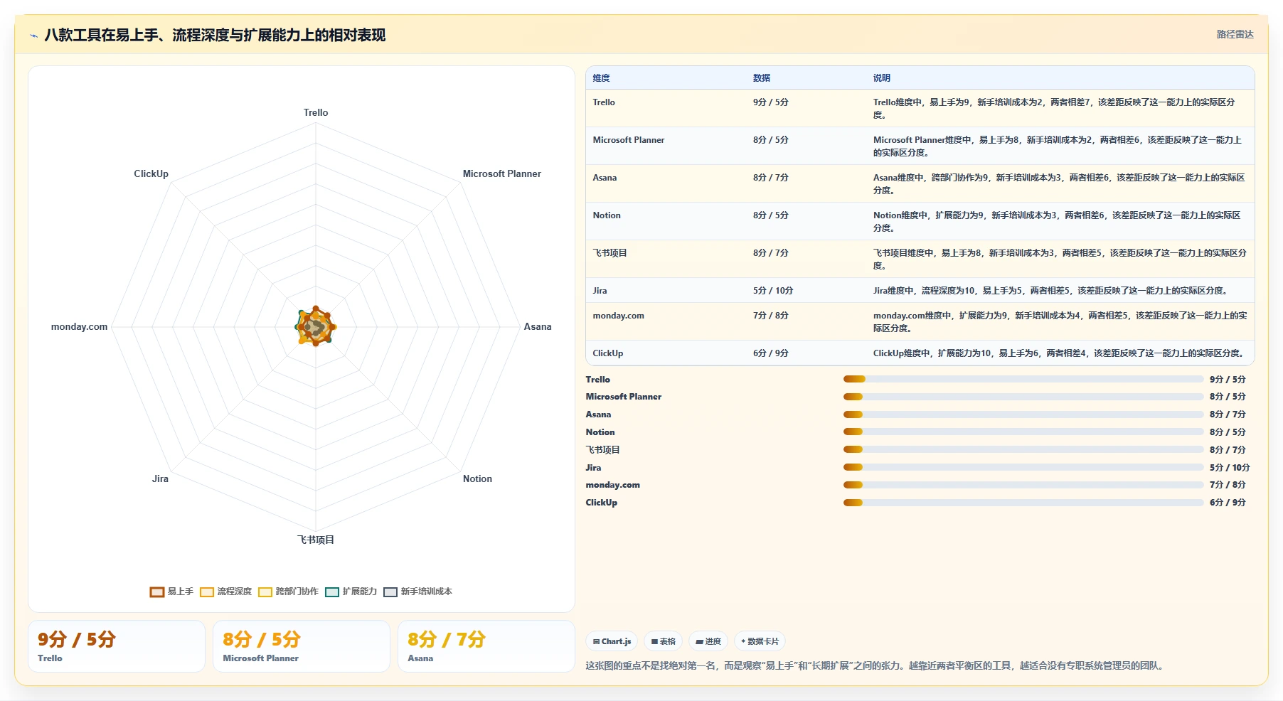Click the Microsoft Planner progress bar
Image resolution: width=1283 pixels, height=701 pixels.
pyautogui.click(x=1023, y=397)
